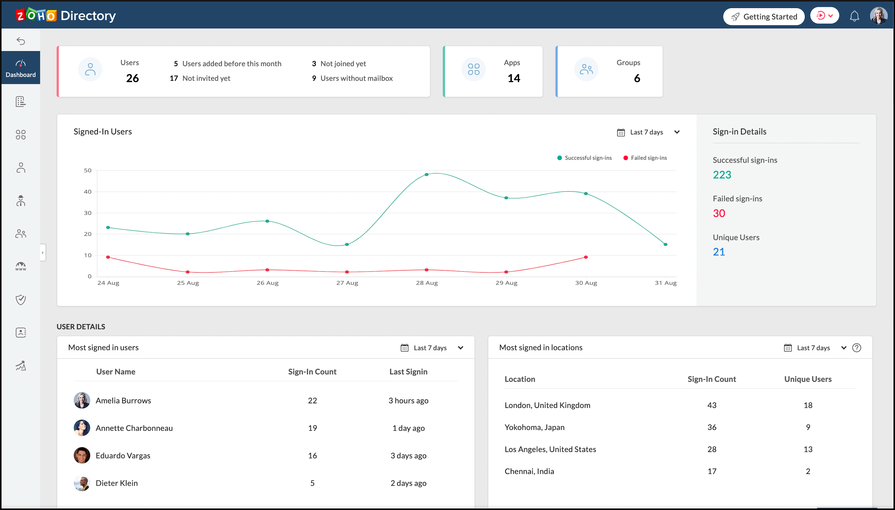Open the Groups icon in sidebar
Screen dimensions: 895x510
click(21, 234)
